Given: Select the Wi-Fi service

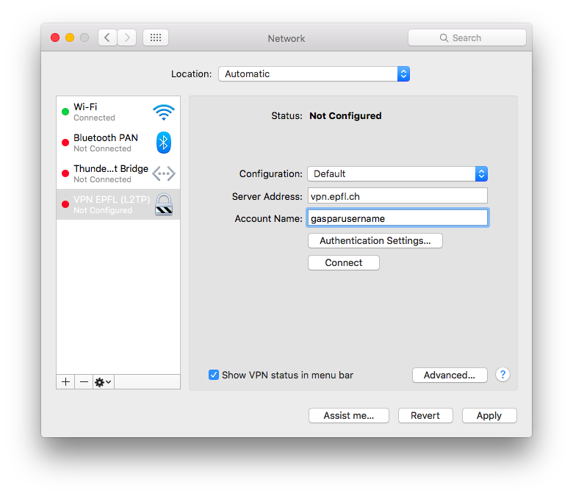Looking at the screenshot, I should click(118, 112).
